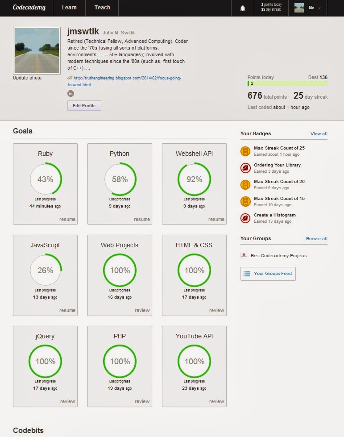This screenshot has height=437, width=344.
Task: Click Create a Histogram badge title
Action: pos(275,215)
